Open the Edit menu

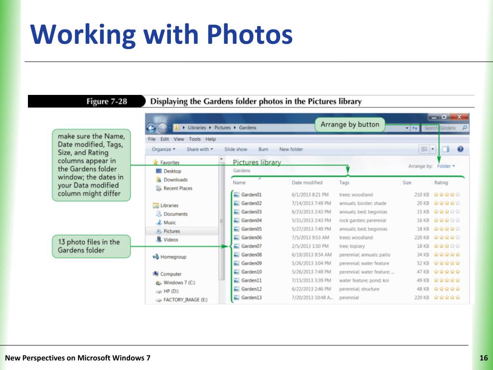(x=165, y=139)
